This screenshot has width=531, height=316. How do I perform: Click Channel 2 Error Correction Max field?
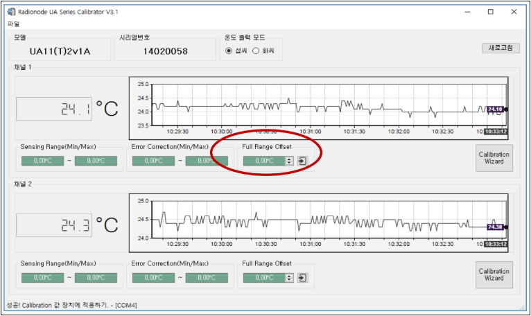click(x=207, y=278)
